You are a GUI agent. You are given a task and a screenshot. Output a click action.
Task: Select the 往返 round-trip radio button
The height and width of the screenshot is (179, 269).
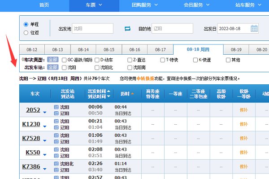coord(26,33)
